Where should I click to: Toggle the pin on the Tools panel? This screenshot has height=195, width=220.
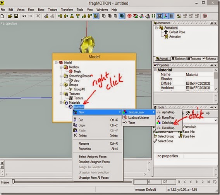211,108
